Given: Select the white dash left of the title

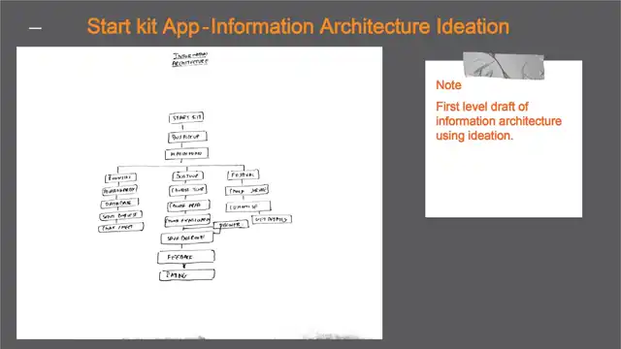Looking at the screenshot, I should [35, 28].
